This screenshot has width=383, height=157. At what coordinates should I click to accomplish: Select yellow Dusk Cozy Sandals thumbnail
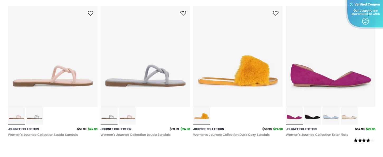[x=202, y=116]
